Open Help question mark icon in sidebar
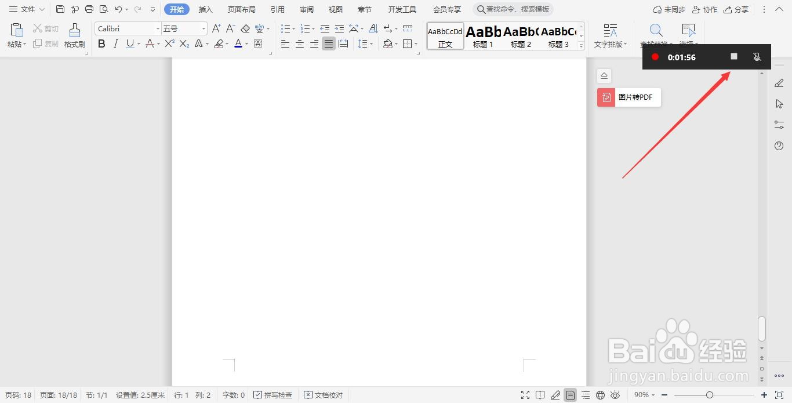The width and height of the screenshot is (792, 403). click(x=779, y=146)
